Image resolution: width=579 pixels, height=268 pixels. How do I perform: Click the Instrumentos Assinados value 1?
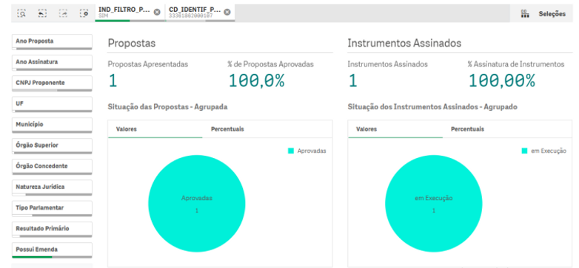[352, 81]
